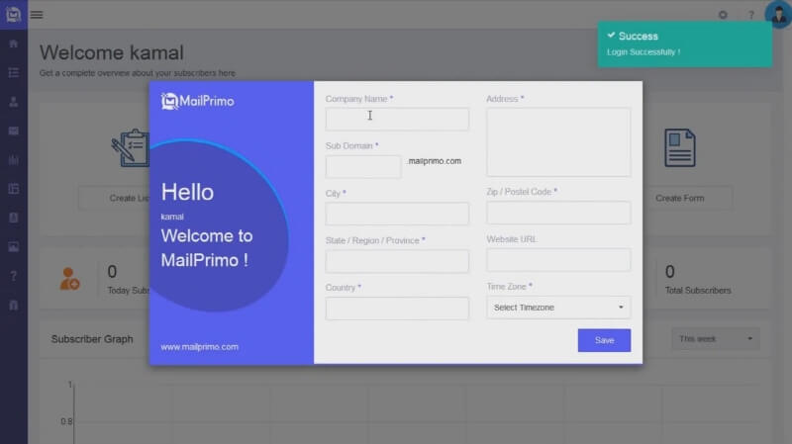The width and height of the screenshot is (792, 444).
Task: Open the Select Timezone dropdown
Action: 558,308
